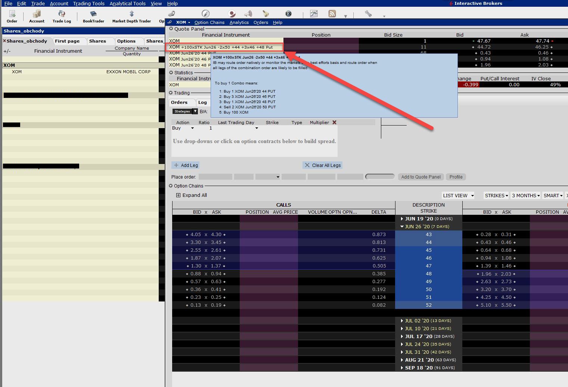Image resolution: width=568 pixels, height=387 pixels.
Task: Click the Add Leg button
Action: click(186, 165)
